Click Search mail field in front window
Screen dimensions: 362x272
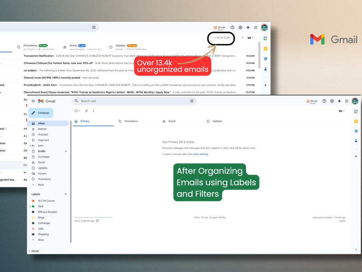134,101
